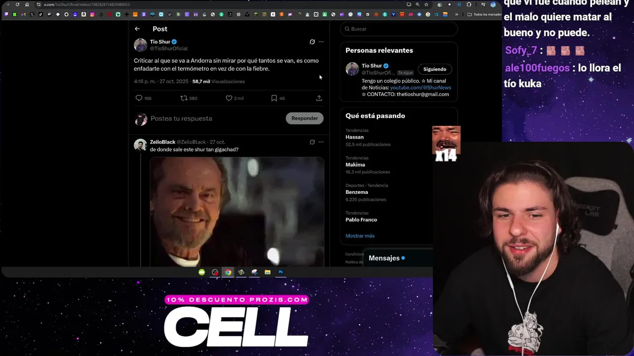
Task: Click 'Mostrar más' trends link
Action: click(360, 236)
